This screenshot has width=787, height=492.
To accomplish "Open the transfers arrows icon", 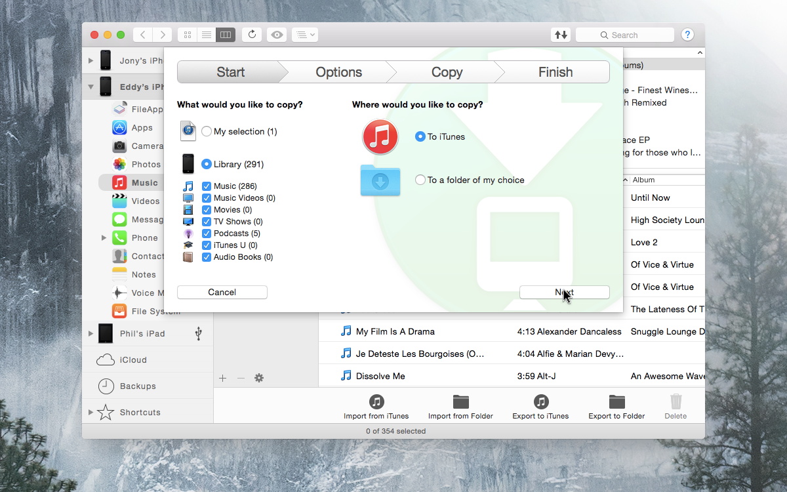I will tap(561, 35).
